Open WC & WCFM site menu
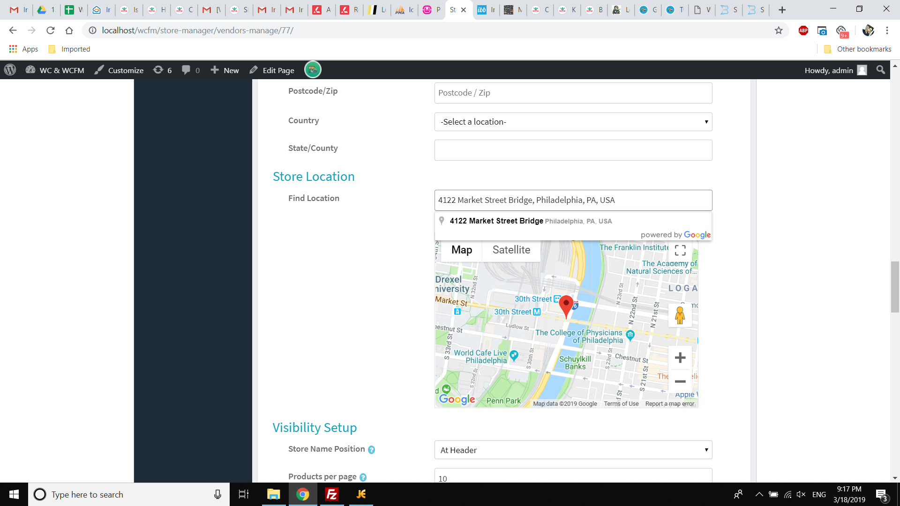This screenshot has height=506, width=900. tap(55, 70)
